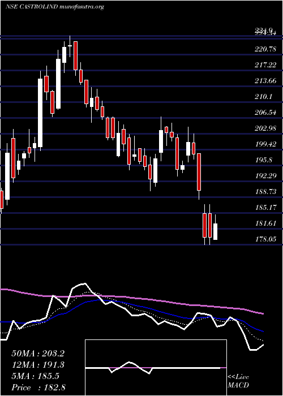
Task: Click the tall red candle at the chart peak
Action: pyautogui.click(x=75, y=55)
